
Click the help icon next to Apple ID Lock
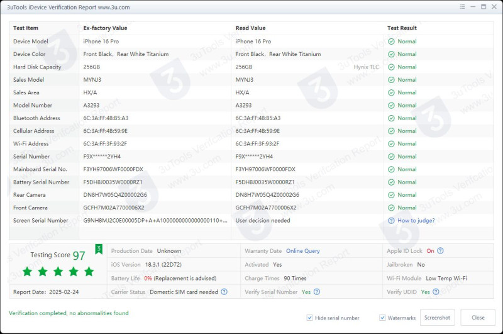[x=440, y=251]
